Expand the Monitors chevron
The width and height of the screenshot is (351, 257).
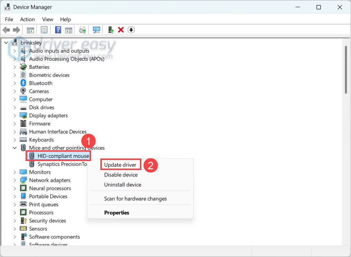tap(14, 172)
